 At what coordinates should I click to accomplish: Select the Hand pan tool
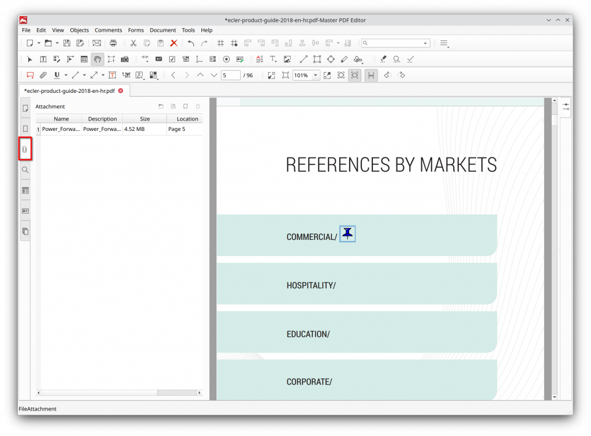(97, 59)
